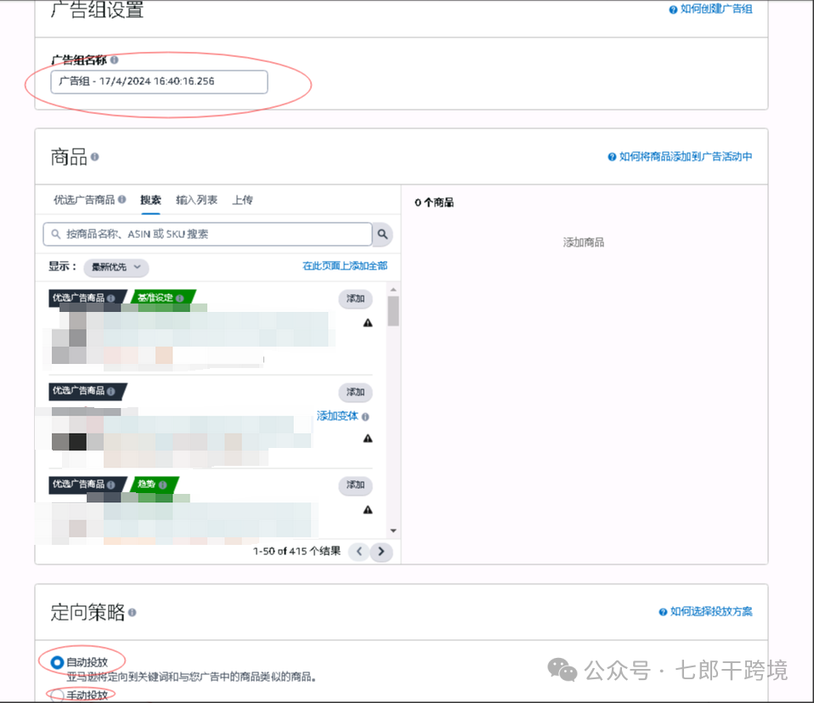Click the 广告组名称 input field
Image resolution: width=814 pixels, height=703 pixels.
[159, 82]
